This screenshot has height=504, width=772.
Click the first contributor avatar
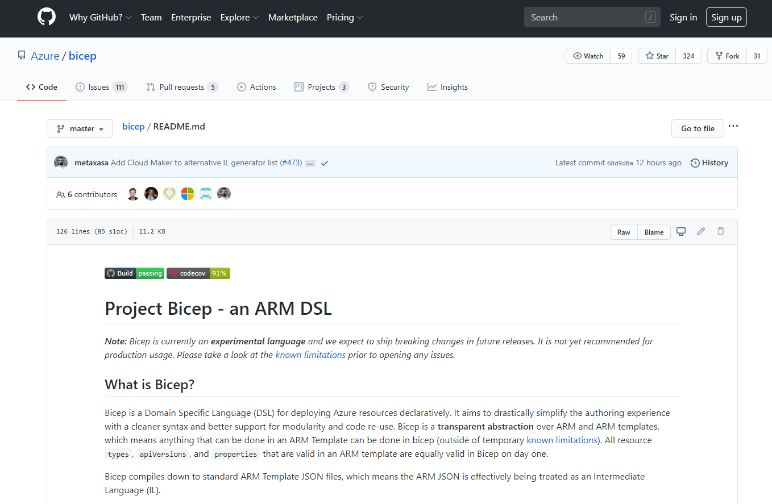pyautogui.click(x=133, y=194)
